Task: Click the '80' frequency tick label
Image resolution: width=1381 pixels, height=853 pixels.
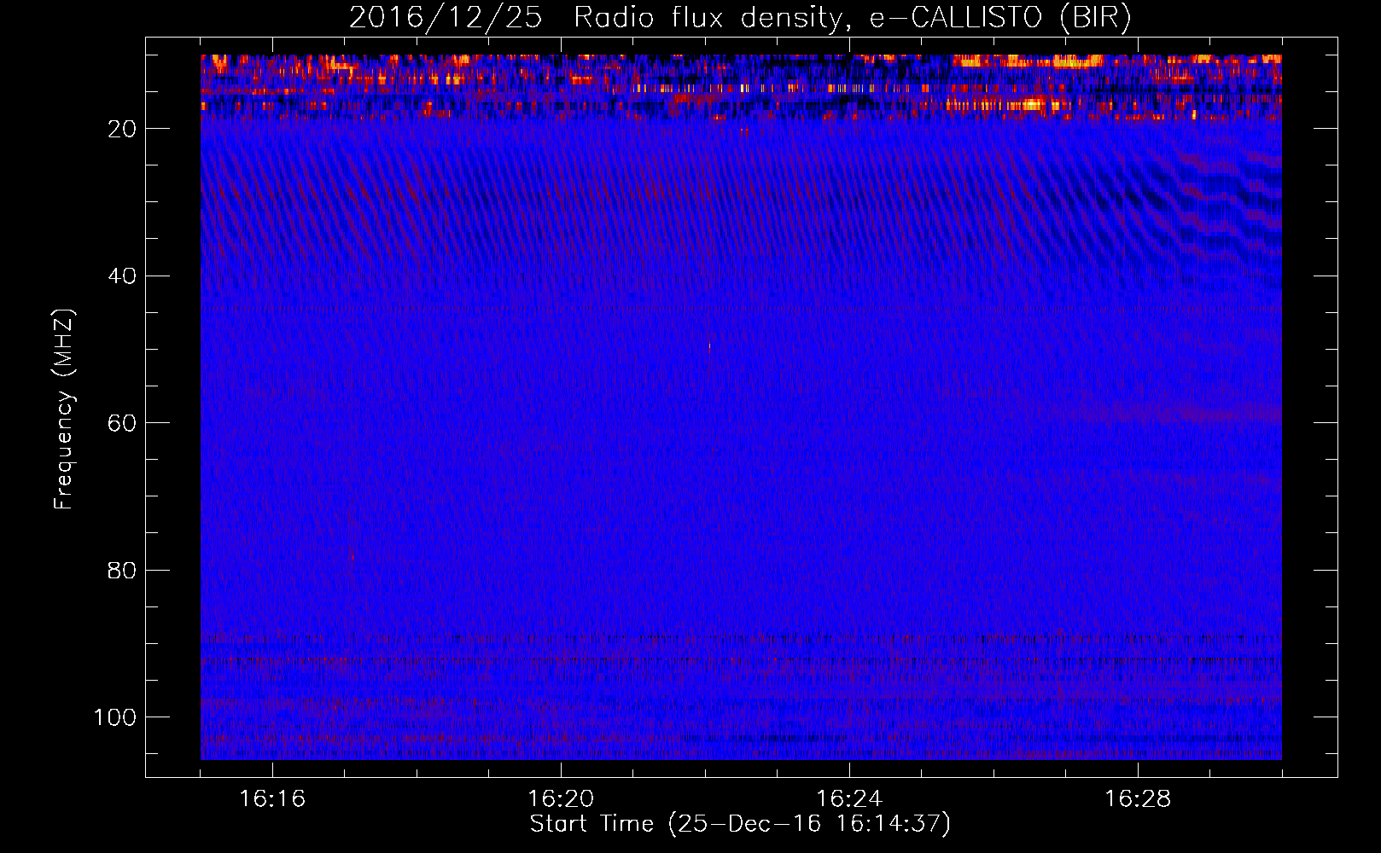Action: pyautogui.click(x=123, y=570)
